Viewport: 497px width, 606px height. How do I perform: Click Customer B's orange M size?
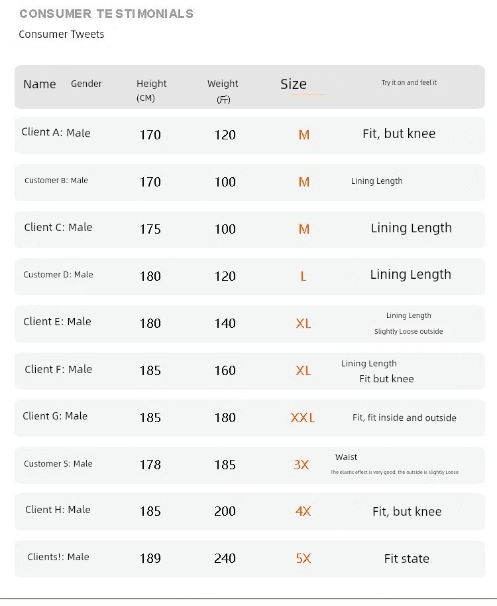coord(304,182)
